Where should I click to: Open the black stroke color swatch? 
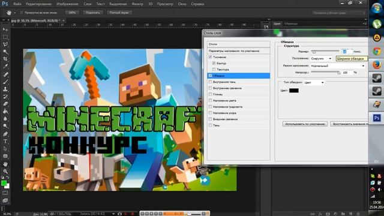tap(294, 91)
